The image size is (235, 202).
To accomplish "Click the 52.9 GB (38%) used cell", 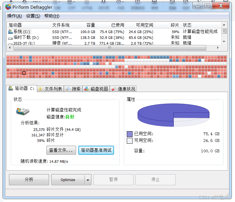I will (112, 37).
